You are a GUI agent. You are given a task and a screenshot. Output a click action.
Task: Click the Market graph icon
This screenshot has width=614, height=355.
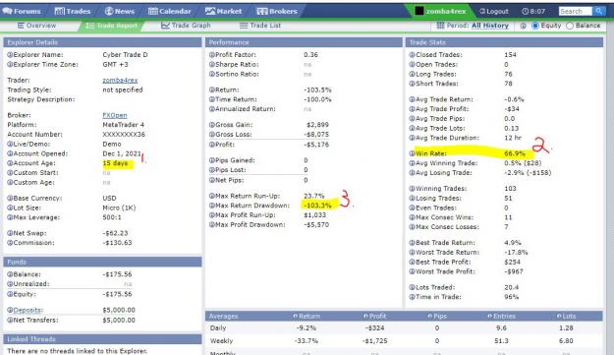click(210, 11)
